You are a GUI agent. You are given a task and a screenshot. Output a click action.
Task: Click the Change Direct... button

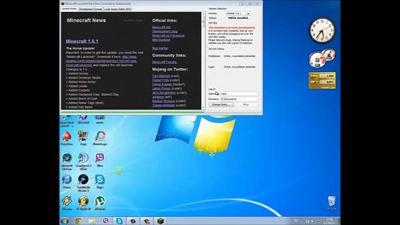[221, 104]
